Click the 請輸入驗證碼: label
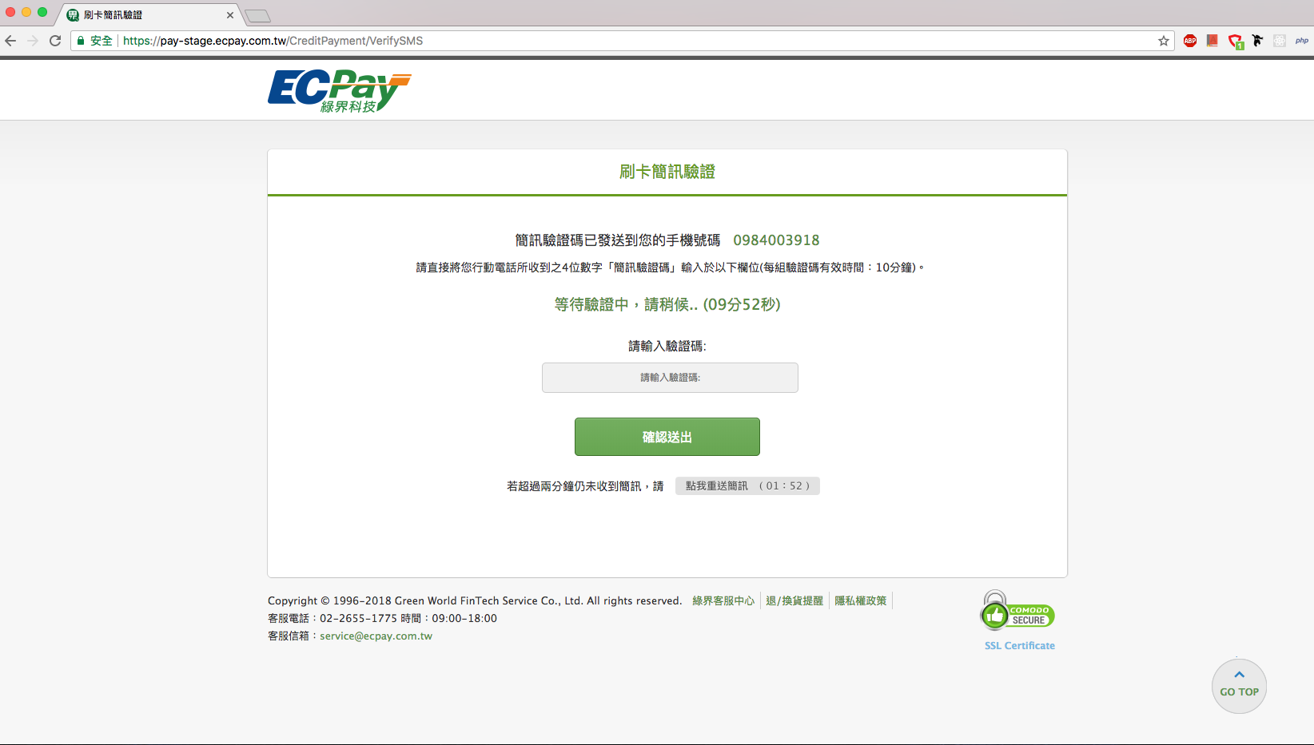1314x745 pixels. 667,346
